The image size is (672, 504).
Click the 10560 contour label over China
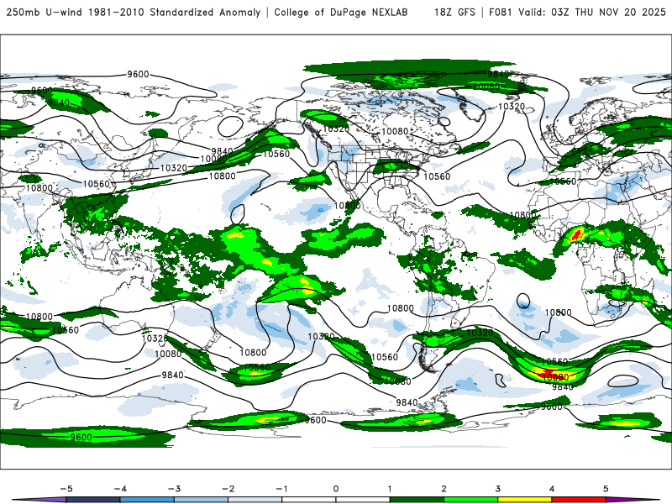[97, 184]
